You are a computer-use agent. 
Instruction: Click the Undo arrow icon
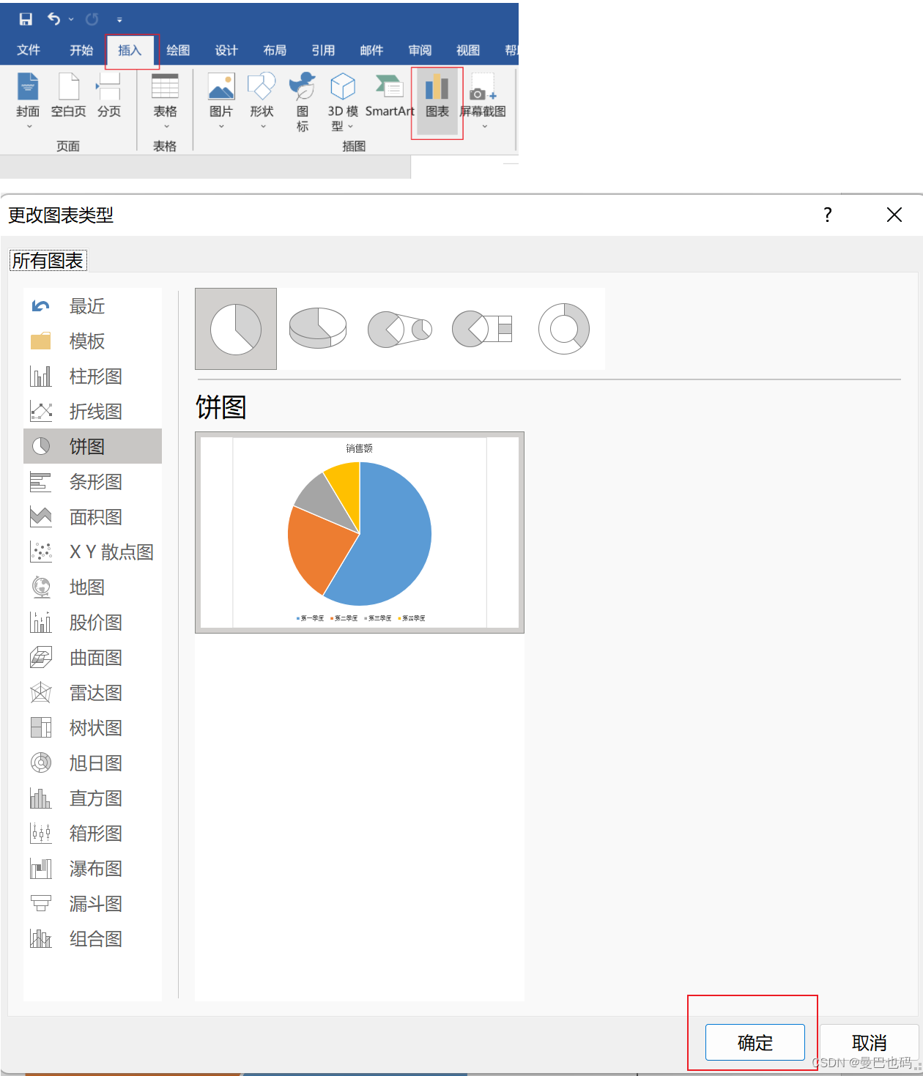53,19
